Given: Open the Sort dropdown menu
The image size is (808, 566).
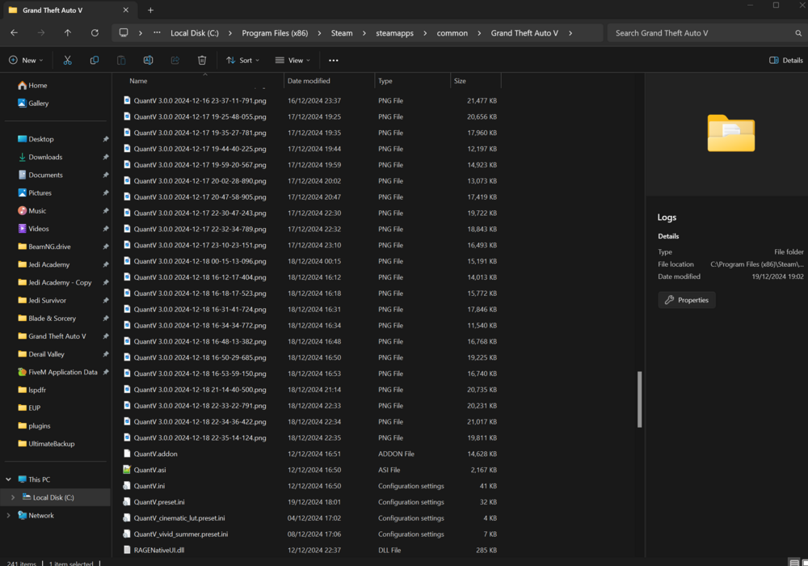Looking at the screenshot, I should point(243,60).
